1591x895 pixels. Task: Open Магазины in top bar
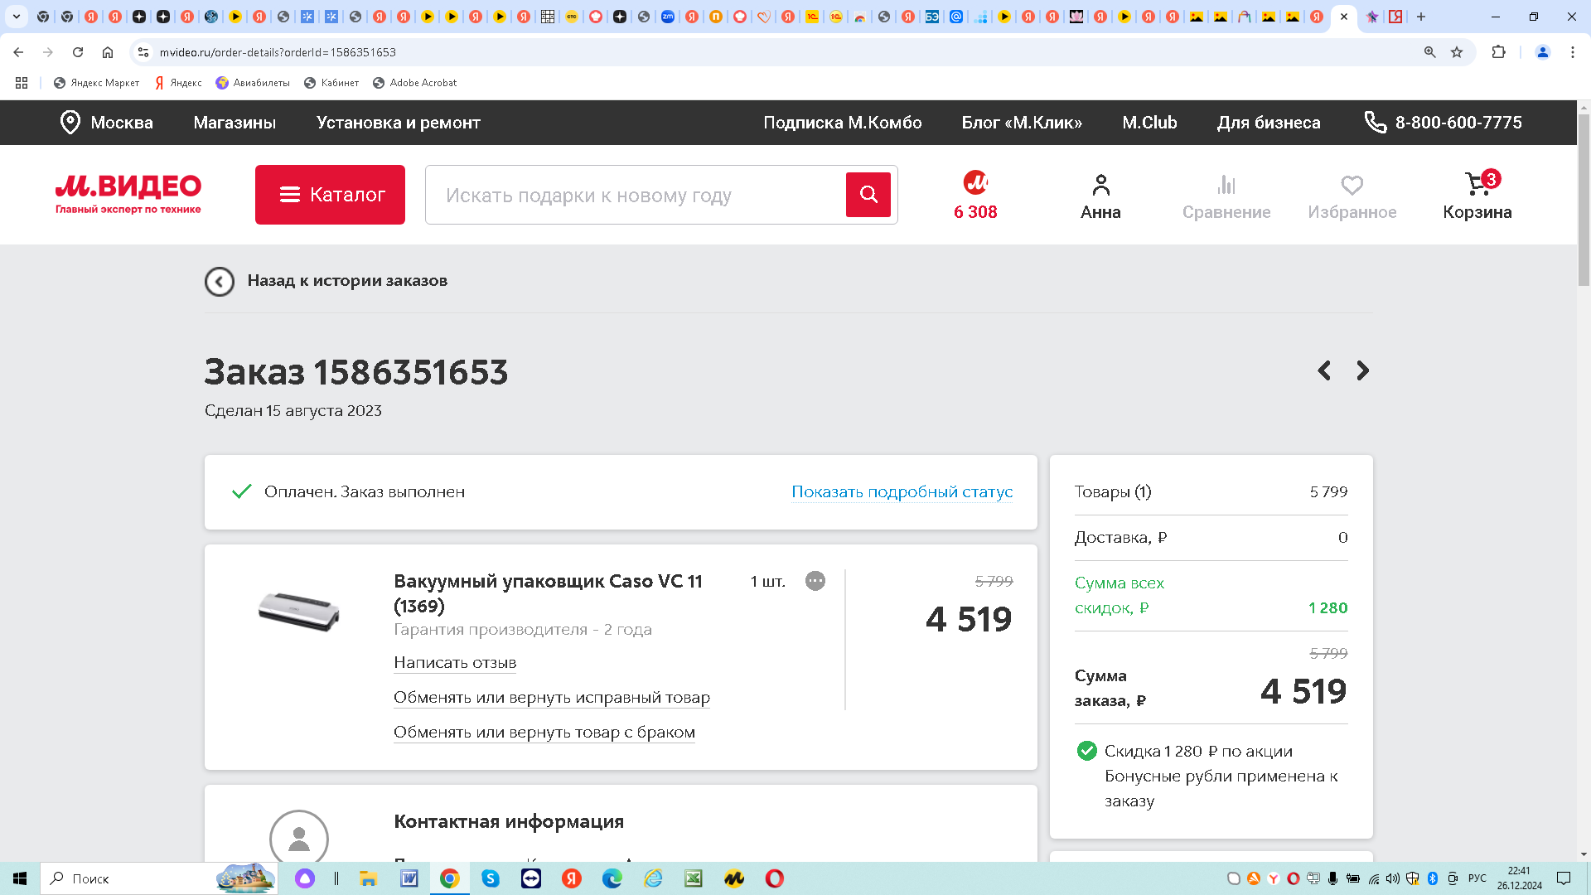[x=235, y=123]
